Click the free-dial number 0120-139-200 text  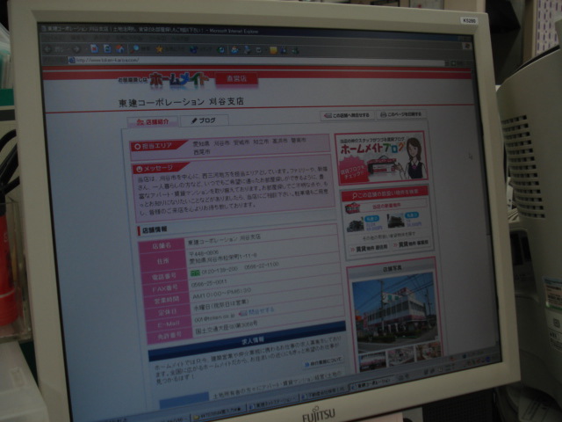(220, 271)
